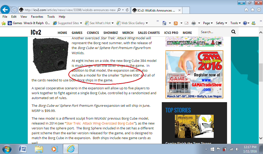This screenshot has height=154, width=263.
Task: Open the SHOWBIZ section
Action: [x=111, y=33]
